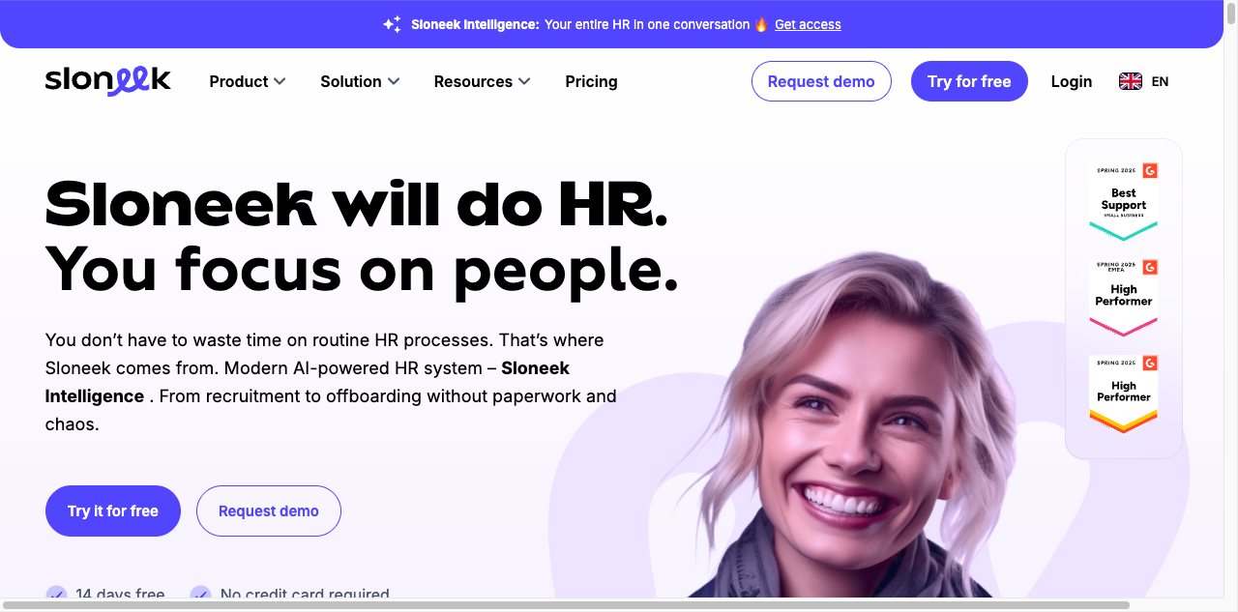
Task: Expand the Resources menu
Action: (482, 81)
